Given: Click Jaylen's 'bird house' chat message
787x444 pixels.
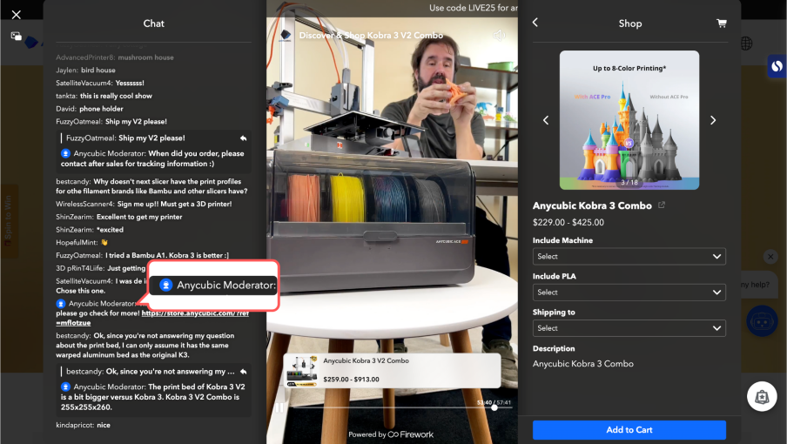Looking at the screenshot, I should (x=85, y=71).
